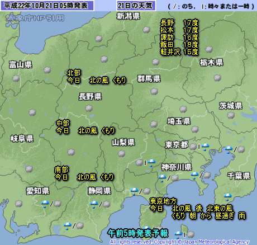Click the Japan Meteorological Agency copyright text
The image size is (257, 245).
click(179, 242)
